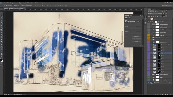Toggle visibility of Background layer
This screenshot has width=173, height=97.
click(149, 83)
